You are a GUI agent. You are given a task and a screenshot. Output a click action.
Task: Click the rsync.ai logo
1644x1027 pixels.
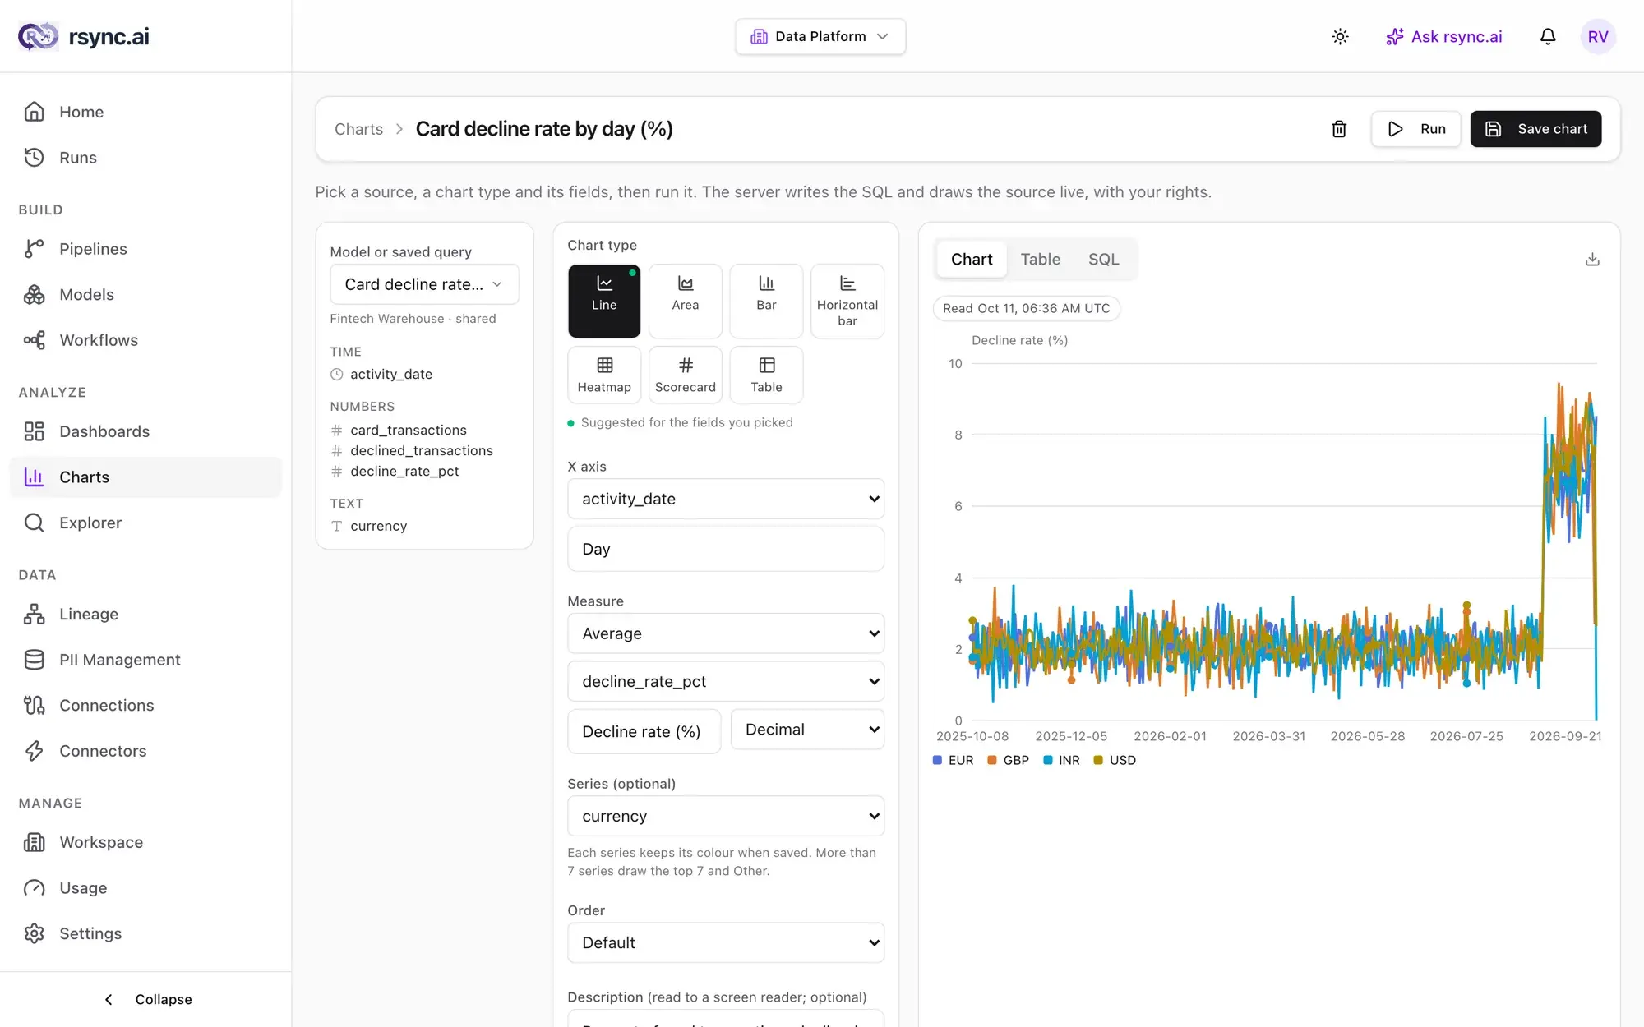84,36
